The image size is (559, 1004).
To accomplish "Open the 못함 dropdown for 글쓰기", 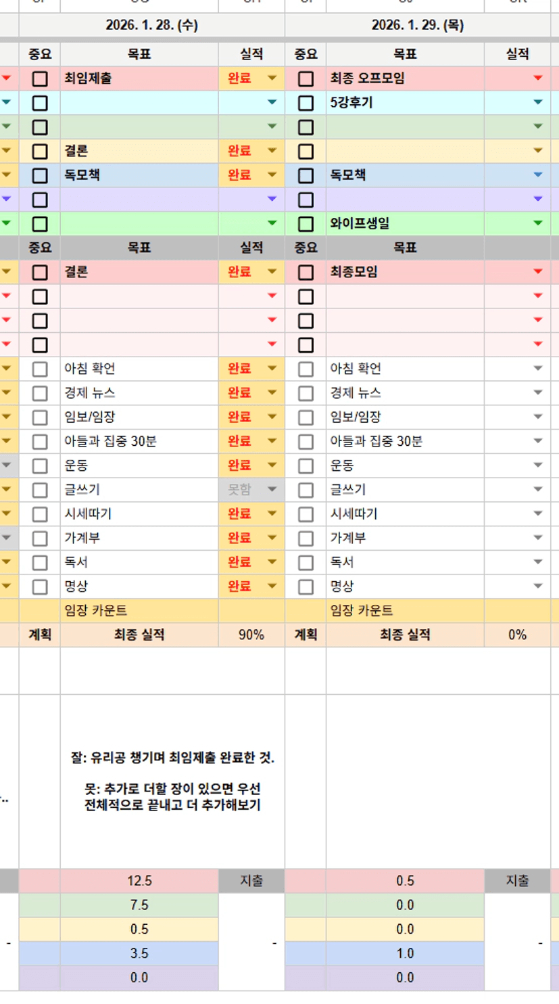I will coord(272,490).
